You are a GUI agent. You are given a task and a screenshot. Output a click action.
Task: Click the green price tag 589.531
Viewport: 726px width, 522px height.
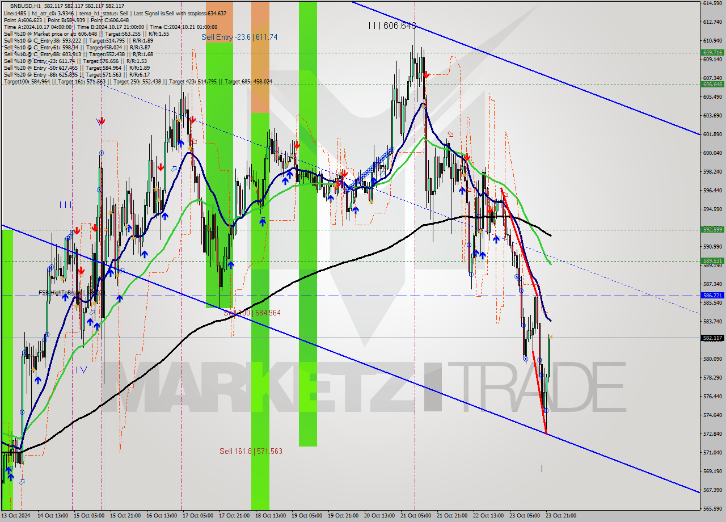point(712,260)
